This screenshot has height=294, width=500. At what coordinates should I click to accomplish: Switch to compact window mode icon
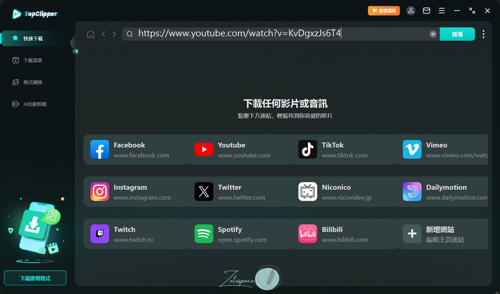tap(472, 11)
